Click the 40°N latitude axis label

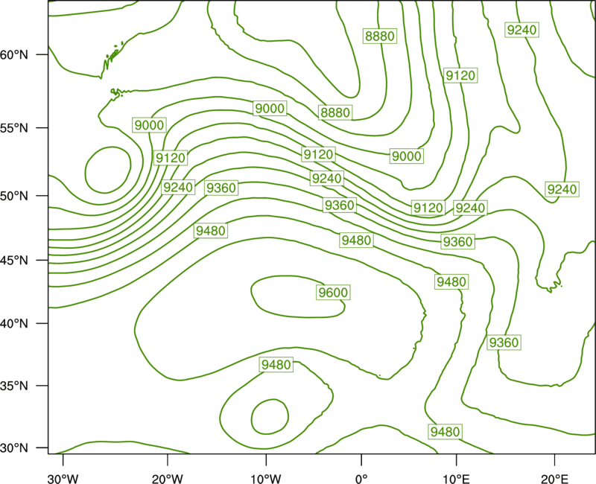coord(14,324)
